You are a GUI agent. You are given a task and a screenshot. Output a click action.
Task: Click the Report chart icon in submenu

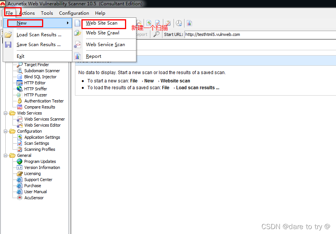pos(77,56)
